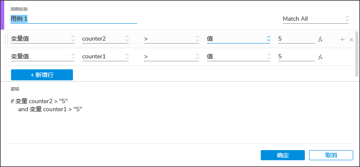The image size is (360, 167).
Task: Open the counter1 variable dropdown
Action: coord(106,56)
